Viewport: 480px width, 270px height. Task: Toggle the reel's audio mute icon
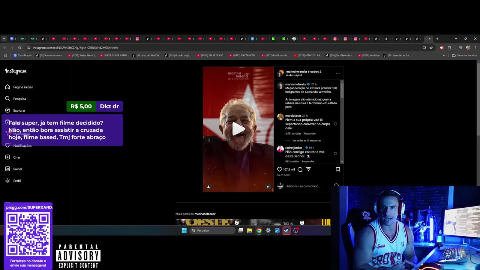(x=268, y=186)
